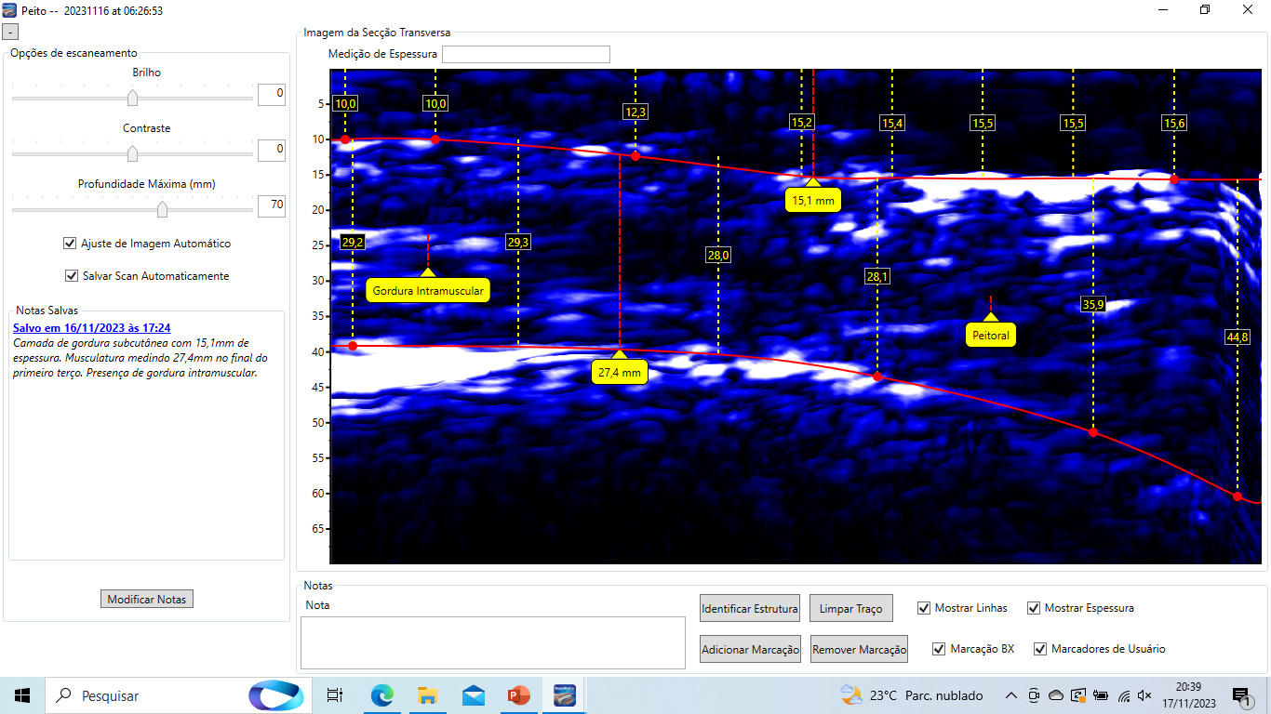Open File Explorer from the taskbar
Image resolution: width=1271 pixels, height=714 pixels.
427,694
